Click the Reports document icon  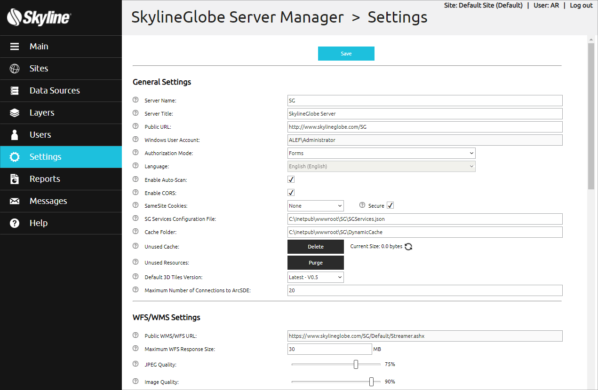pos(15,179)
